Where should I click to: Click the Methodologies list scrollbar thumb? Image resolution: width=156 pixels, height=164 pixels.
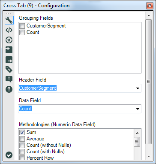137,142
